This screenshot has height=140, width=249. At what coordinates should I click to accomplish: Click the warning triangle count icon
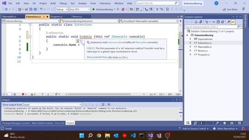[x=32, y=94]
